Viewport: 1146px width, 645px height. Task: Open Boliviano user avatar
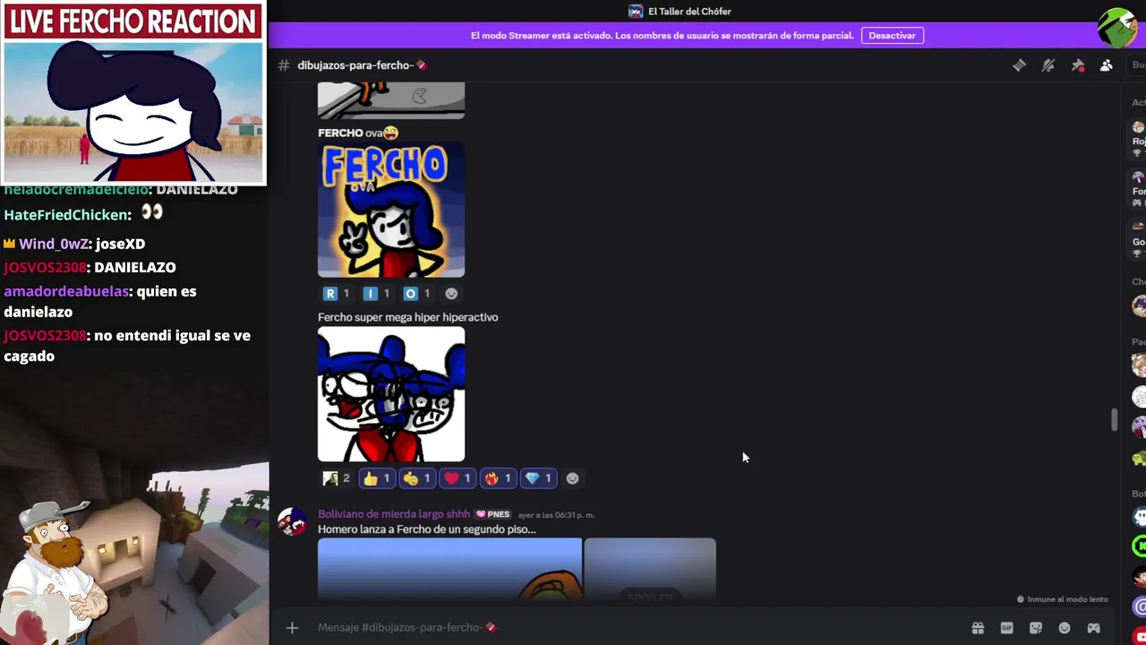point(292,521)
